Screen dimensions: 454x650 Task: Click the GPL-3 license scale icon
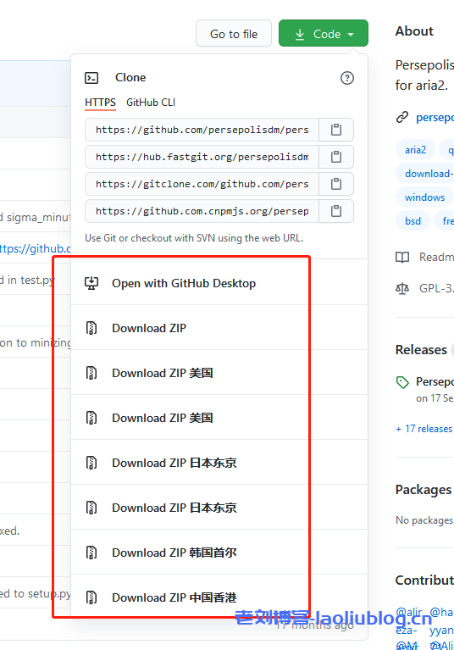point(402,288)
